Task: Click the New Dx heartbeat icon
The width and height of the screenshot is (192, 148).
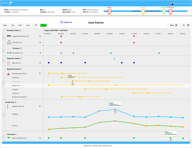Action: [x=9, y=63]
